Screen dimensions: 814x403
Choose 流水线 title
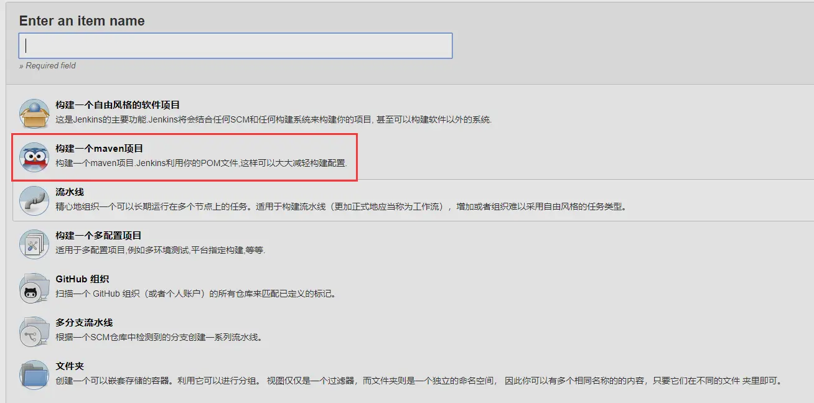(x=70, y=192)
